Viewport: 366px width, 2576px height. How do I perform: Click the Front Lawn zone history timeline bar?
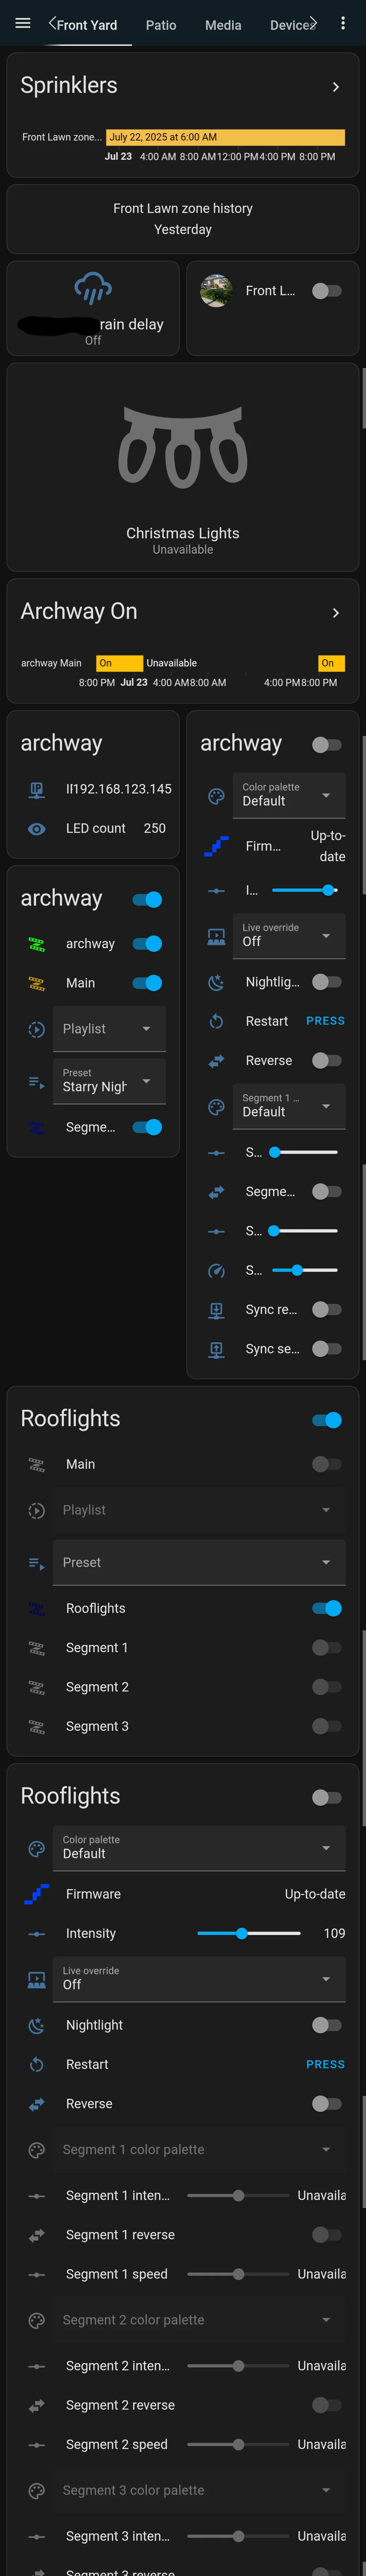225,137
